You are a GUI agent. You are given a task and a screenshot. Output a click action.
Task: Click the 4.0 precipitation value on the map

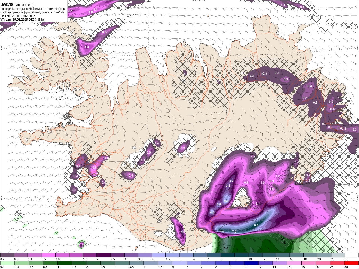pyautogui.click(x=219, y=205)
